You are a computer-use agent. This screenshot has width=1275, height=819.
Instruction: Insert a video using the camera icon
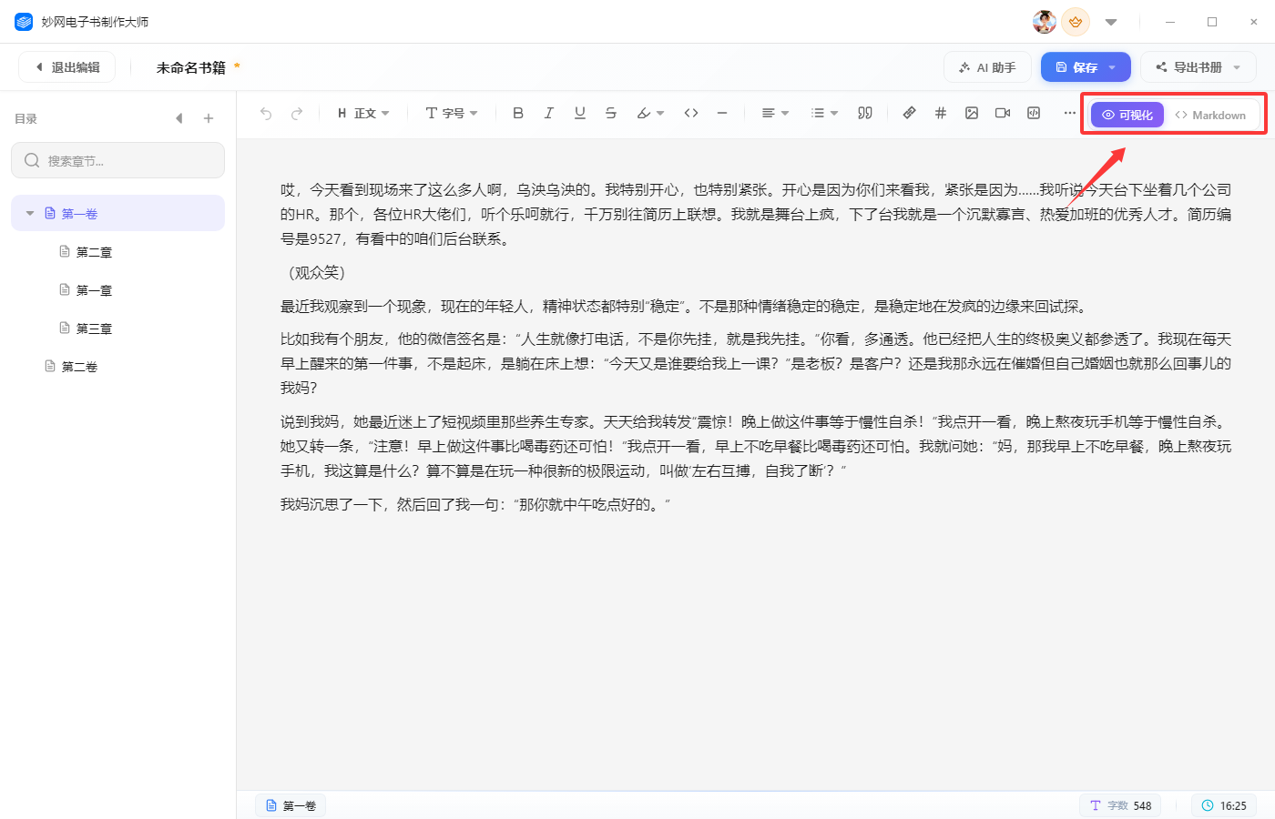point(1003,113)
